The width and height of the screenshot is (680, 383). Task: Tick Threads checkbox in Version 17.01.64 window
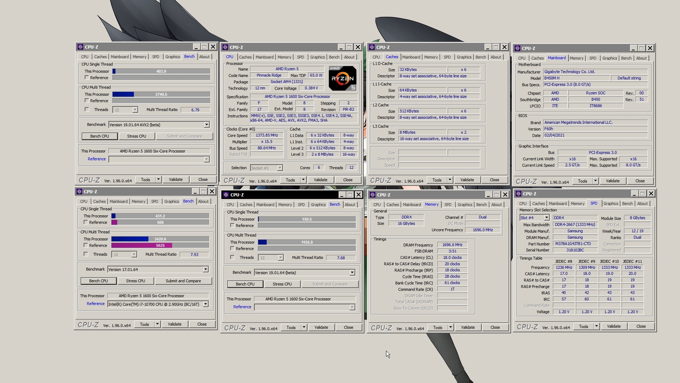click(x=86, y=254)
